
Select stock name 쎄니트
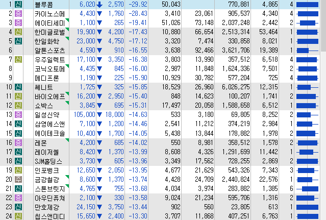click(44, 87)
